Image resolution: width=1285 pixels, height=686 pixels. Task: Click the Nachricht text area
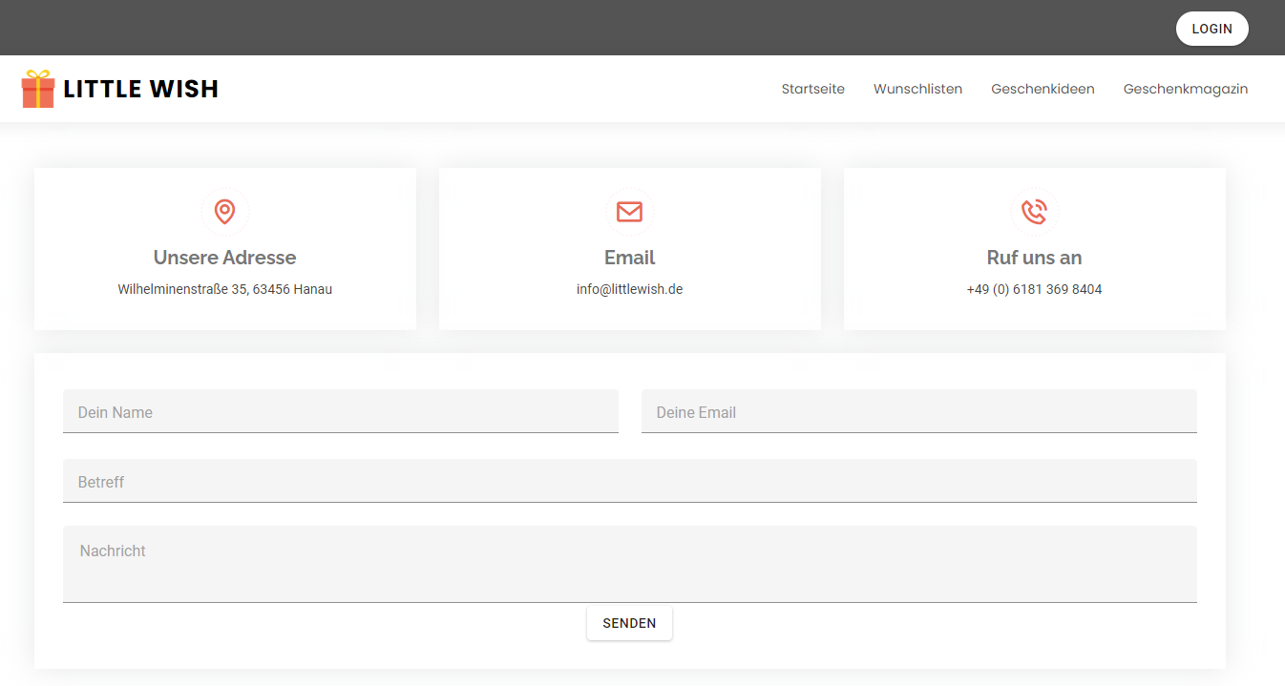629,564
